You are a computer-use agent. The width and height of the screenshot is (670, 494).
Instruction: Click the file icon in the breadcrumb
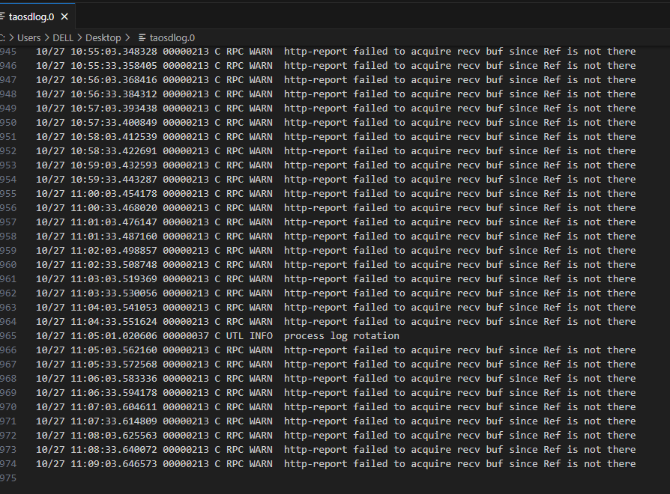(142, 37)
